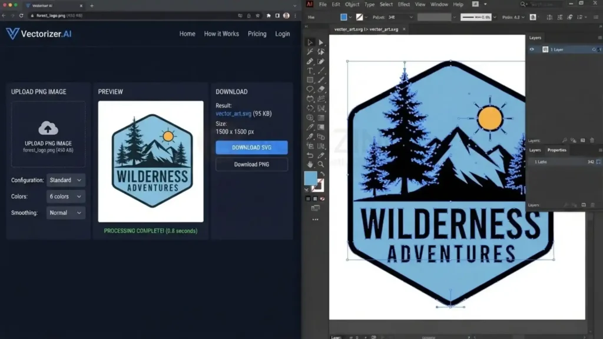Click the upload cloud icon in Vectorizer

(x=48, y=128)
